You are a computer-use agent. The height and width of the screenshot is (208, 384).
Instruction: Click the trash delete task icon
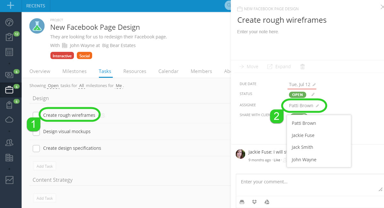pyautogui.click(x=302, y=67)
